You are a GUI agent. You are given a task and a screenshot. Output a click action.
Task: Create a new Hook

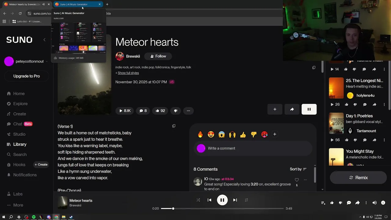point(41,165)
